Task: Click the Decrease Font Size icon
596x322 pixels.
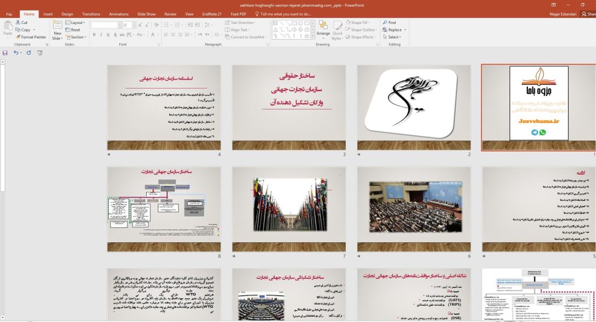Action: tap(147, 24)
